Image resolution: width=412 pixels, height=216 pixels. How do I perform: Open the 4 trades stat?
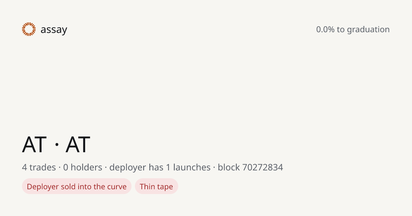(39, 167)
